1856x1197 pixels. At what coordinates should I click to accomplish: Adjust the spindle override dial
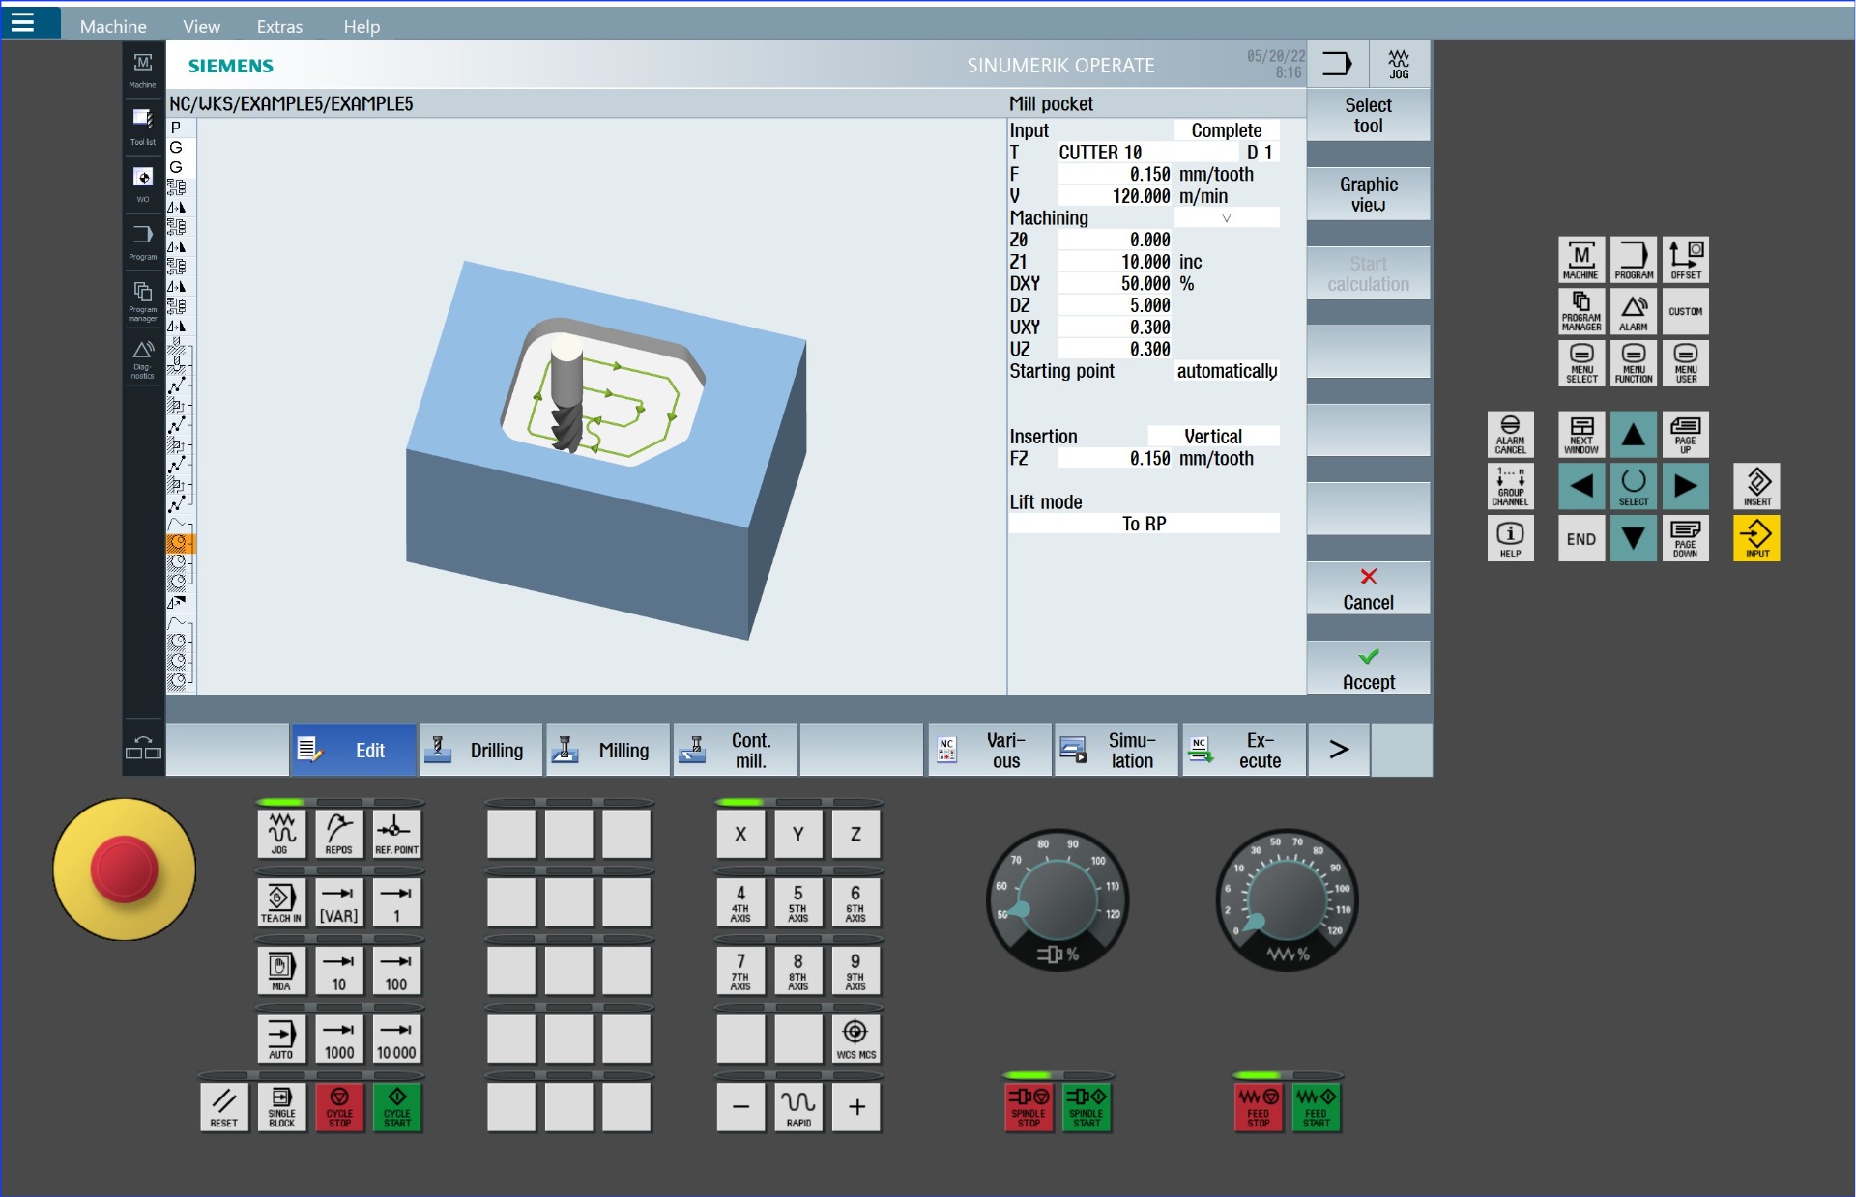coord(1058,899)
